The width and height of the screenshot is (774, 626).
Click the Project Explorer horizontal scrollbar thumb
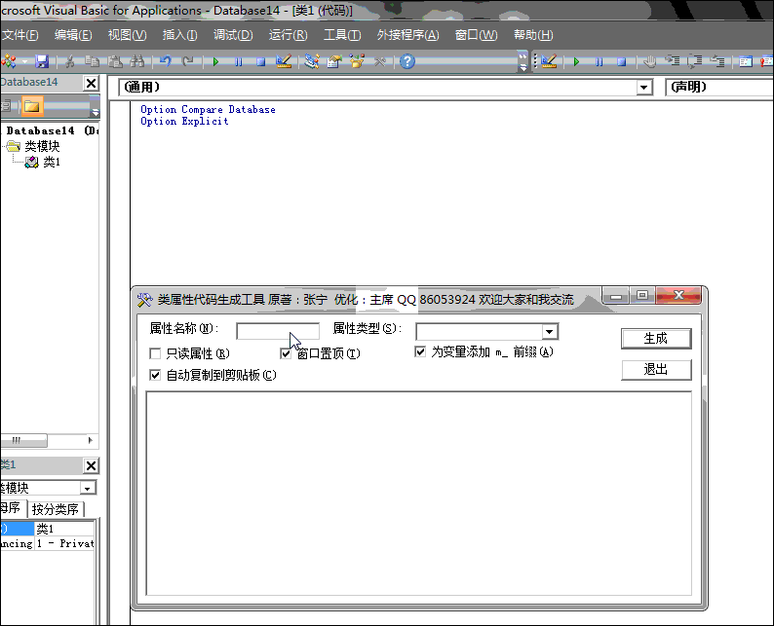[23, 440]
